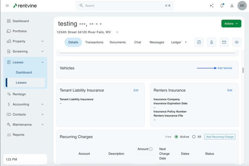Select the Active radio button
Image resolution: width=249 pixels, height=166 pixels.
pyautogui.click(x=176, y=137)
